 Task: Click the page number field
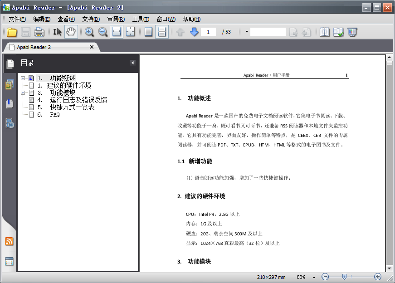coord(208,32)
